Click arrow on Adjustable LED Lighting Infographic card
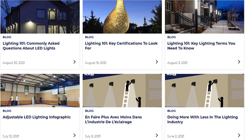This screenshot has height=140, width=245. point(74,135)
